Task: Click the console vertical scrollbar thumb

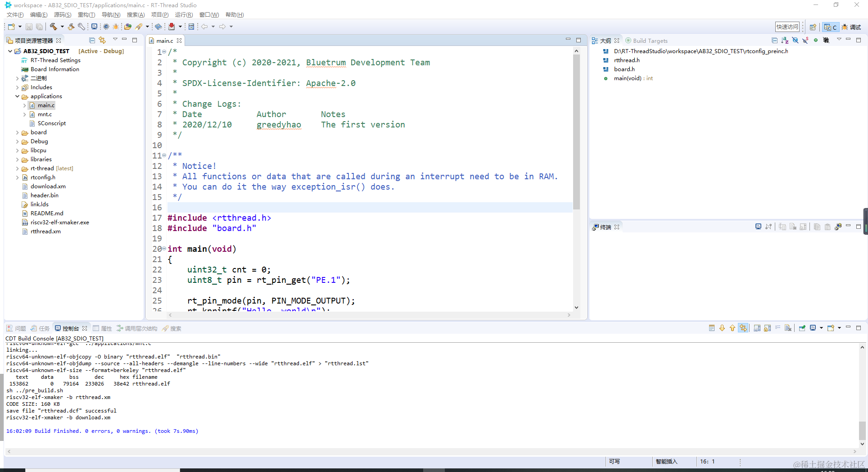Action: tap(862, 431)
